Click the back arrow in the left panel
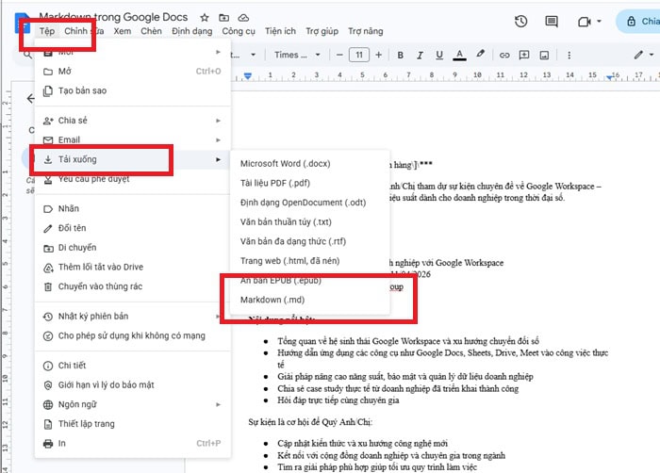The height and width of the screenshot is (473, 660). [x=30, y=98]
